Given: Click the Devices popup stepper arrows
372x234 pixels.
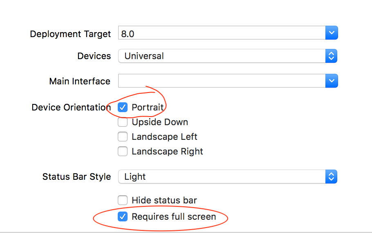Looking at the screenshot, I should click(331, 56).
